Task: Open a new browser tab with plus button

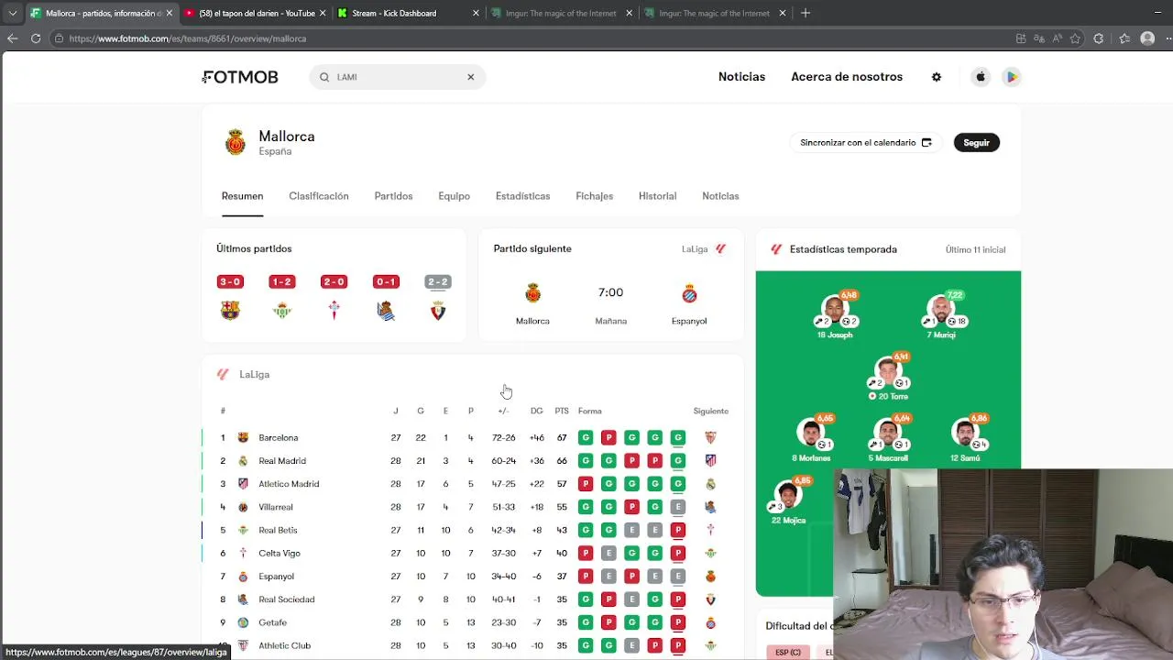Action: [806, 13]
